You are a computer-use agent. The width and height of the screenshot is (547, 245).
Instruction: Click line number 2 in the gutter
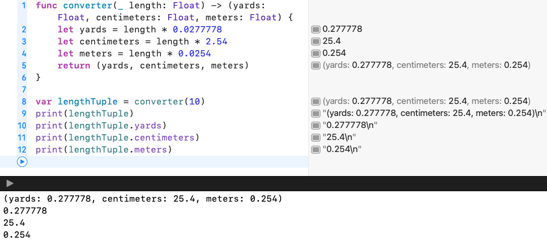[x=24, y=29]
